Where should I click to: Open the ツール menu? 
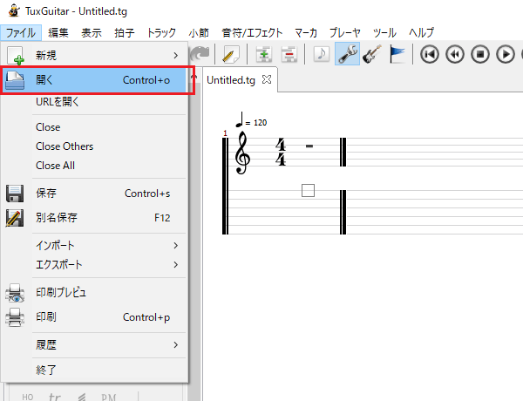click(384, 33)
